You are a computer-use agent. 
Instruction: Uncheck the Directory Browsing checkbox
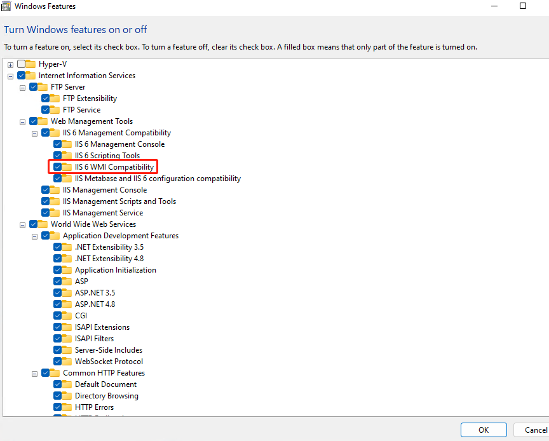click(58, 395)
